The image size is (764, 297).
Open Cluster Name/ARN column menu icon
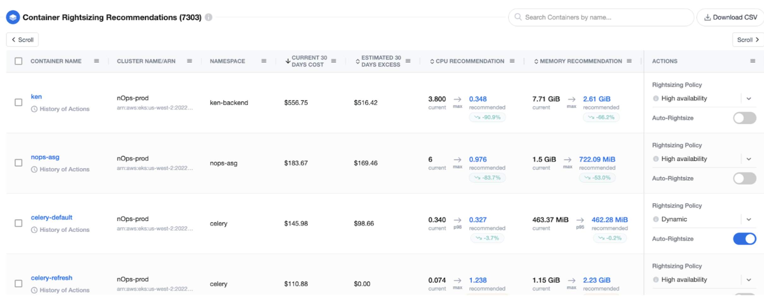coord(189,61)
